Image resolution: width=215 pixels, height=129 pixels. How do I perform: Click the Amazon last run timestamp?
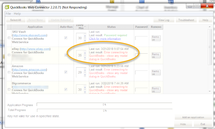[x=115, y=66]
